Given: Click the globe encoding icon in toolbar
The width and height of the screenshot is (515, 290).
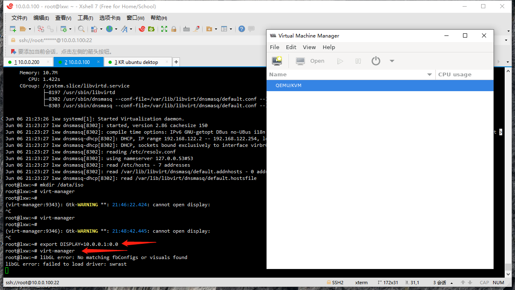Looking at the screenshot, I should (109, 29).
